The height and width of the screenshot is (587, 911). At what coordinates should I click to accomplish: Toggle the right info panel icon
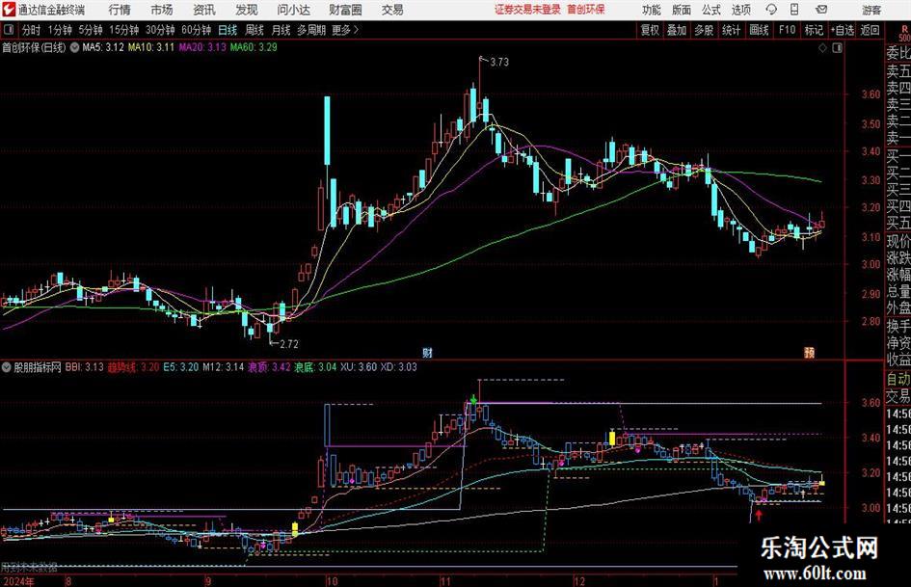pyautogui.click(x=837, y=48)
